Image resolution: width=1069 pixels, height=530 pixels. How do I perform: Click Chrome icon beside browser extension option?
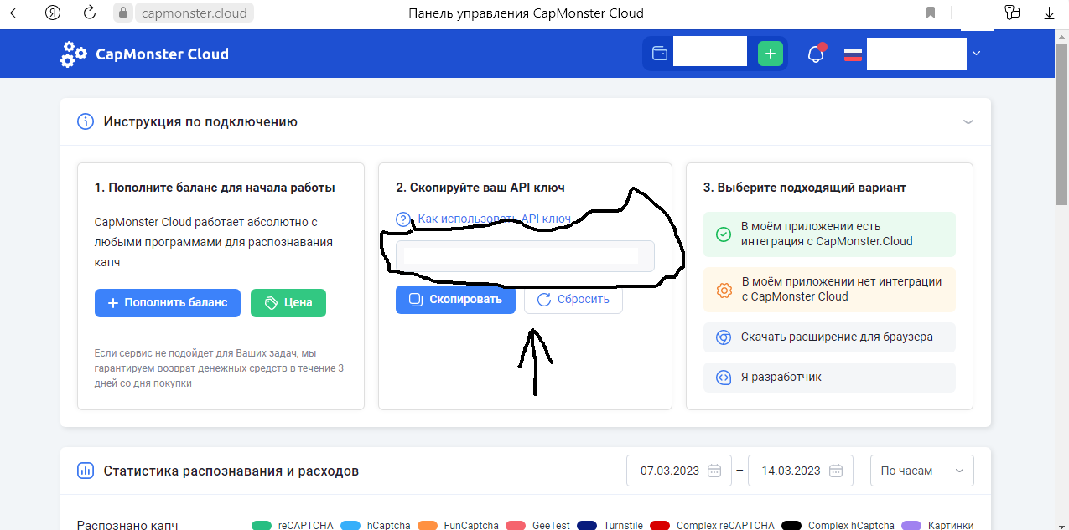click(723, 337)
